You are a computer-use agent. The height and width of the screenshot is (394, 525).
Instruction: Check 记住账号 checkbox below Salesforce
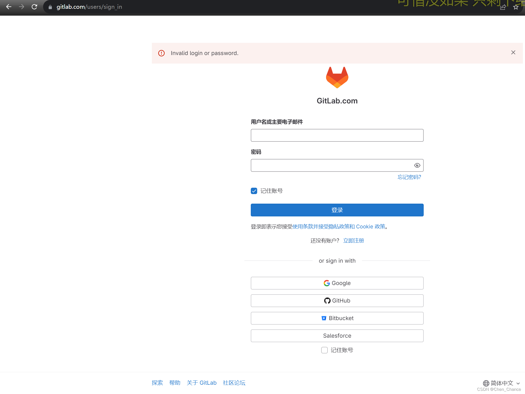click(x=324, y=350)
